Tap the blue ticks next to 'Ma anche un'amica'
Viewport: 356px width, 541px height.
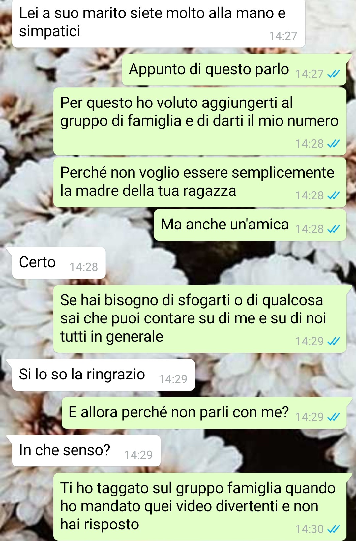coord(333,229)
